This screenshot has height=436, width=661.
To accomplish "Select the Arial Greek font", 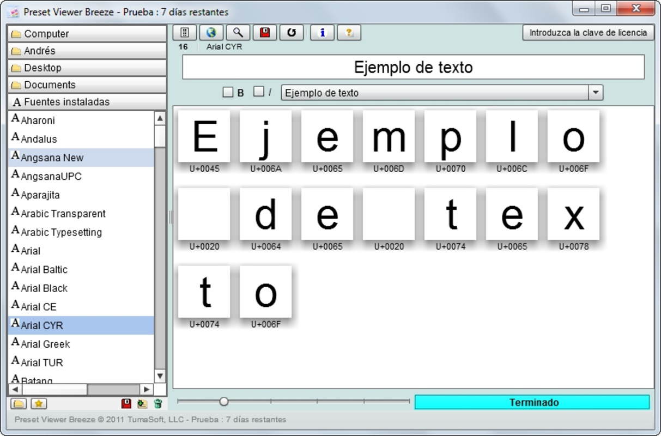I will click(81, 344).
